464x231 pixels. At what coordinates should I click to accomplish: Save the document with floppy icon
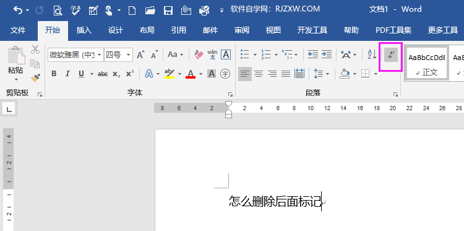click(x=168, y=11)
